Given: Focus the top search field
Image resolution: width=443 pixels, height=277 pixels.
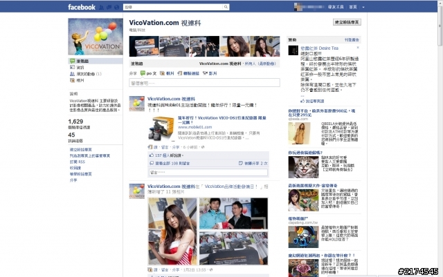Looking at the screenshot, I should click(x=173, y=7).
